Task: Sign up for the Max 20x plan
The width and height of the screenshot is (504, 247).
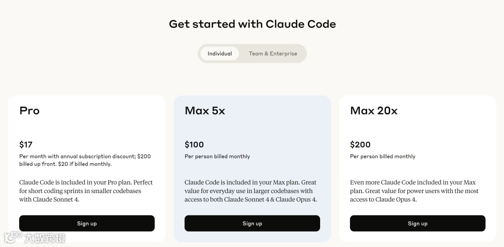Action: click(x=417, y=223)
